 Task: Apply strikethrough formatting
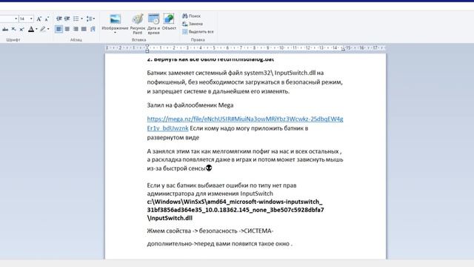point(5,30)
